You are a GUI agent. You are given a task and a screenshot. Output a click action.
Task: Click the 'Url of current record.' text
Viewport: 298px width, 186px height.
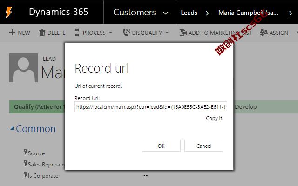point(98,86)
